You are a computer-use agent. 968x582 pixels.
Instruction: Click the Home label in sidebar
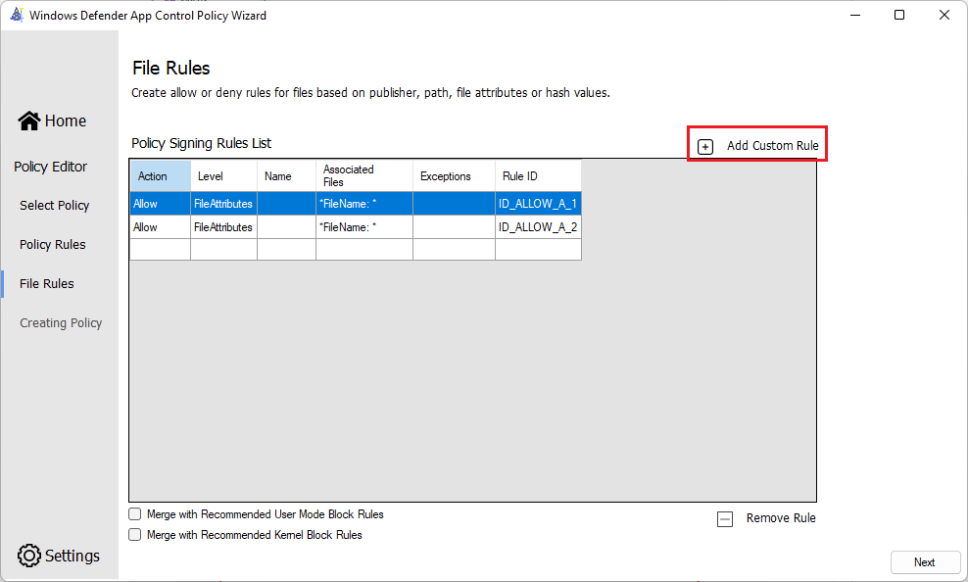(x=66, y=121)
